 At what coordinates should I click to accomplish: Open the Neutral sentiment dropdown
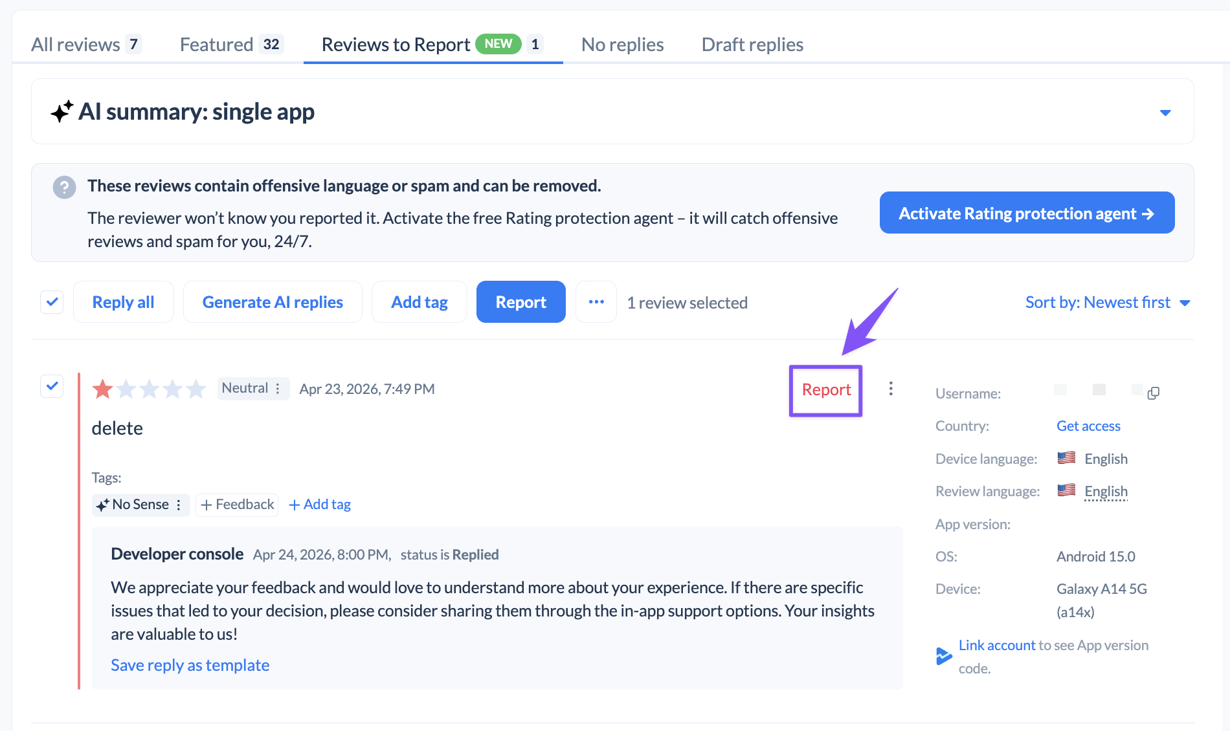click(x=253, y=388)
